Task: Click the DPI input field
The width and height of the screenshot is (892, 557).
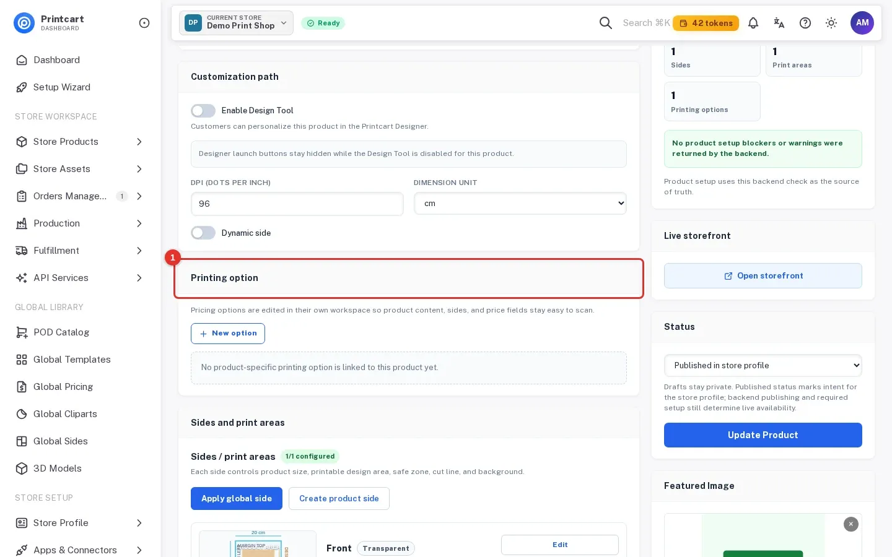Action: coord(297,204)
